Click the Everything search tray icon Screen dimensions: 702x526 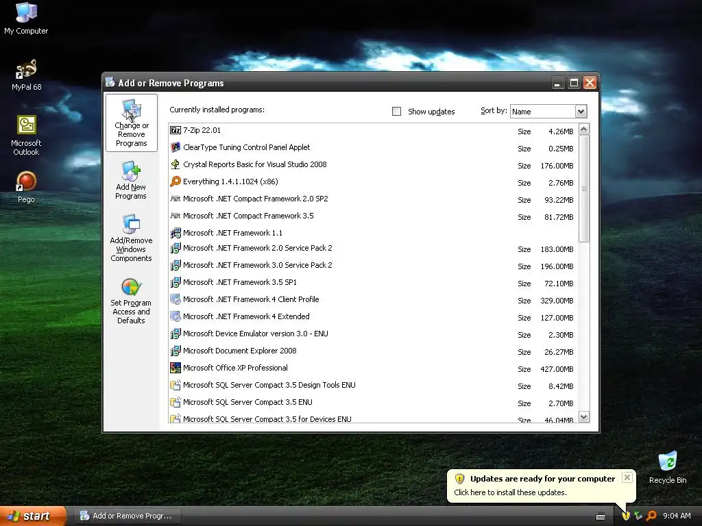651,516
